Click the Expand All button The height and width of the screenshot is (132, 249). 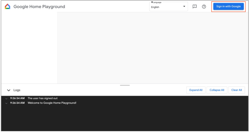pyautogui.click(x=196, y=90)
